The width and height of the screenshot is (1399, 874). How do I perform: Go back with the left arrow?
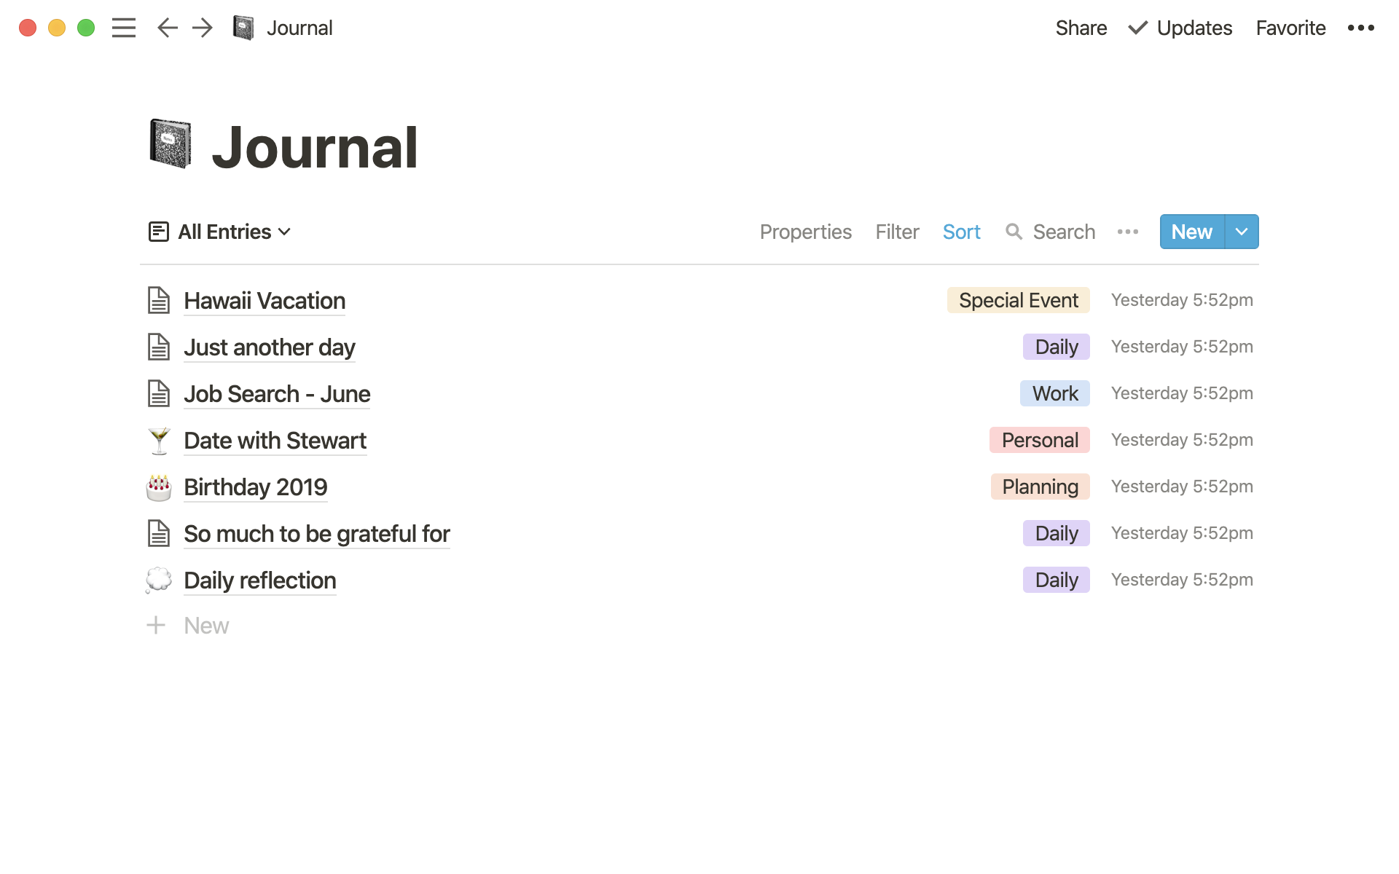click(168, 28)
